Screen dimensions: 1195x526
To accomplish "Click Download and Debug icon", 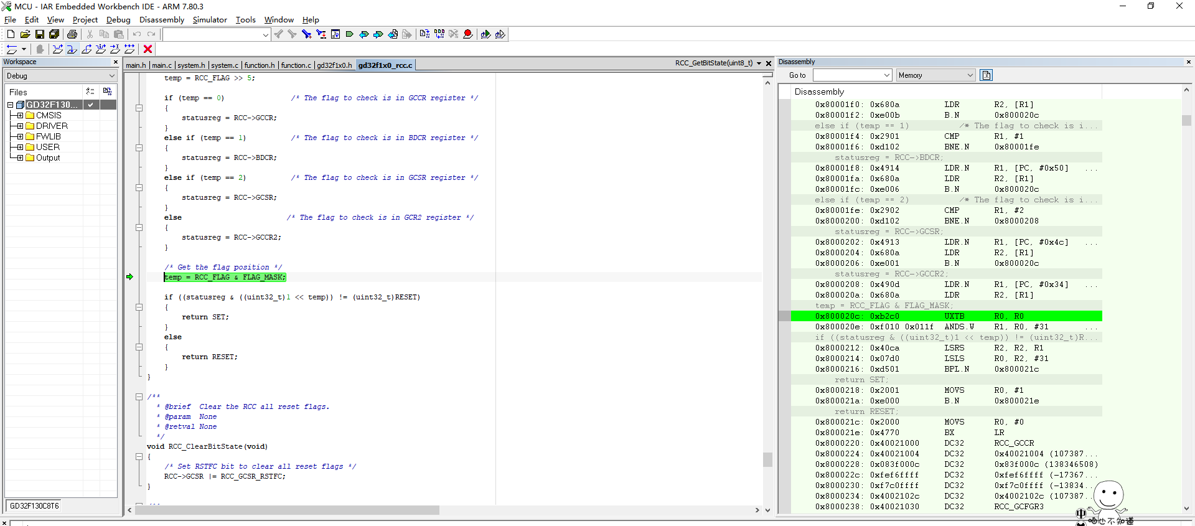I will pyautogui.click(x=485, y=34).
